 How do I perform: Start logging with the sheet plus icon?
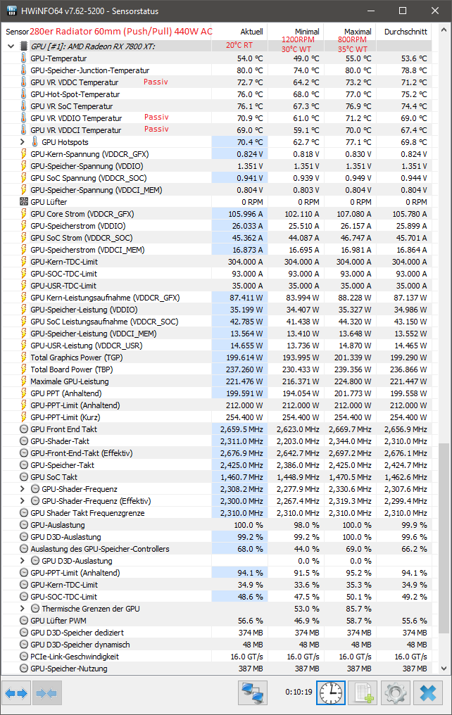[x=363, y=694]
